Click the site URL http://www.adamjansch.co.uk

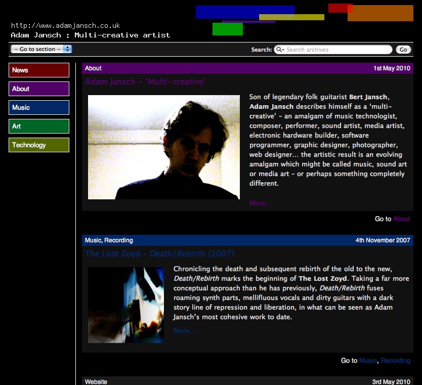pyautogui.click(x=65, y=26)
